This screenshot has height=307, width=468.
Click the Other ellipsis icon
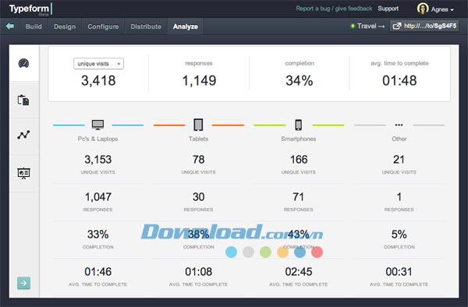[x=399, y=125]
